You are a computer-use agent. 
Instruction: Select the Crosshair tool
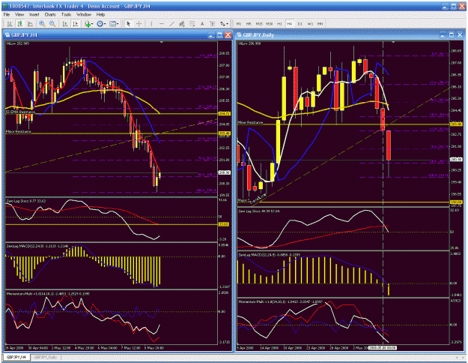click(x=139, y=24)
